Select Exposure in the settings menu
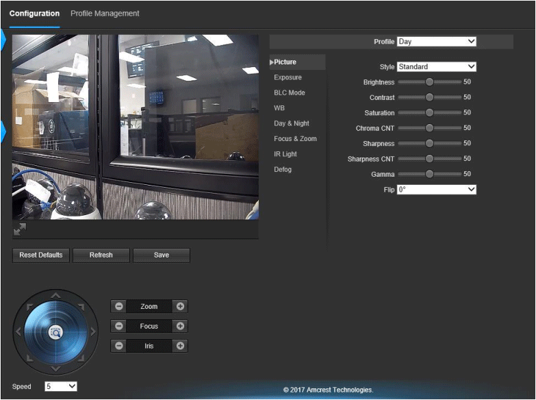Screen dimensions: 536x400 [x=288, y=77]
